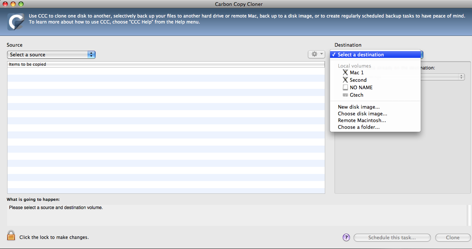Select Choose disk image... option

coord(375,113)
